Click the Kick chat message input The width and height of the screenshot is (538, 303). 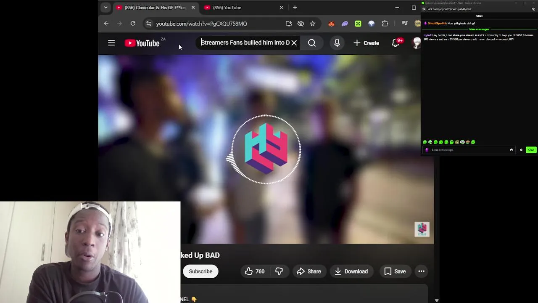469,150
